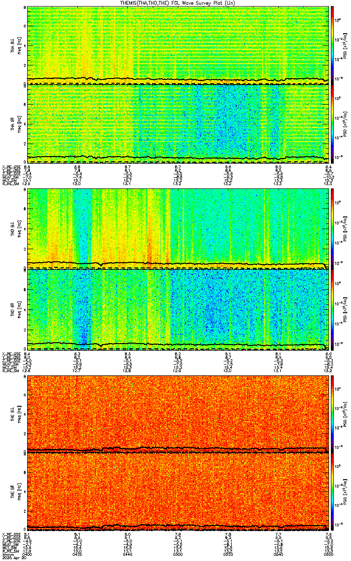Image resolution: width=351 pixels, height=561 pixels.
Task: Click the 0420 time tick label
Action: pos(78,555)
